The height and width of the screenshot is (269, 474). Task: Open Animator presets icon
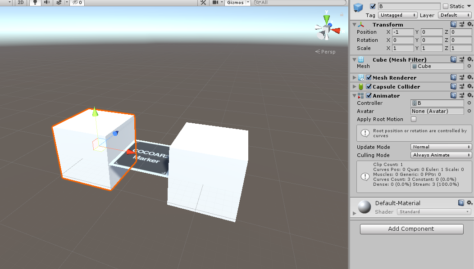(x=461, y=95)
